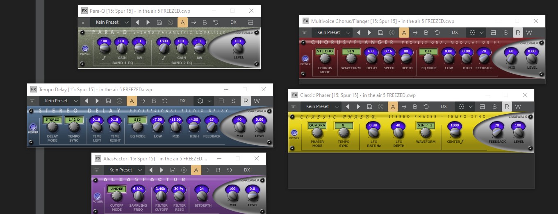Open Kein Preset dropdown in AliasFactor window

[x=124, y=170]
